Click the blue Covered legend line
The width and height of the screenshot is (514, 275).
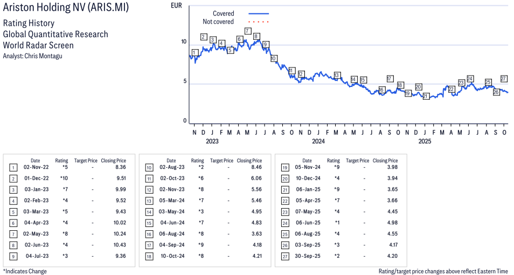coord(259,13)
